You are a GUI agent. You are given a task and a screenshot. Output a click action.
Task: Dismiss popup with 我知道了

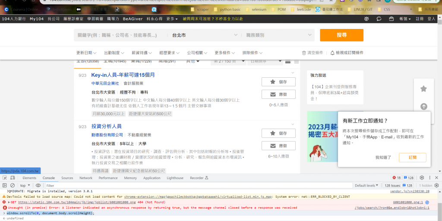click(383, 158)
